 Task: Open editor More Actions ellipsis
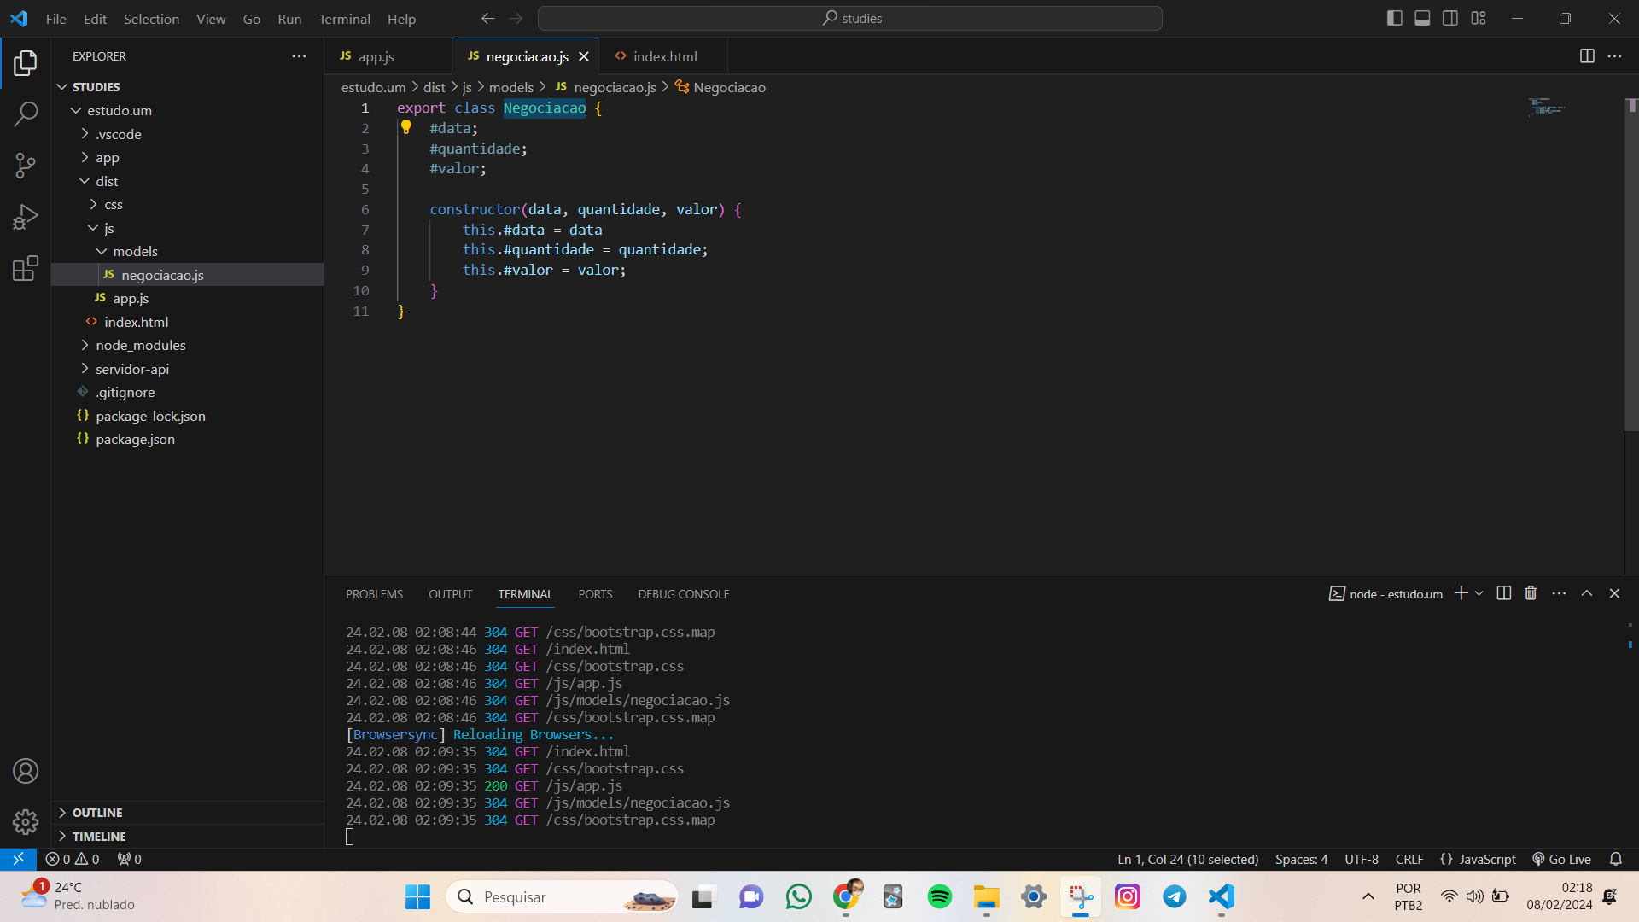click(1614, 56)
